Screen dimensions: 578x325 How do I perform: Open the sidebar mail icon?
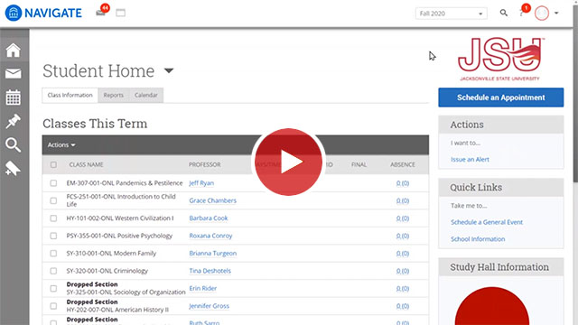click(13, 74)
